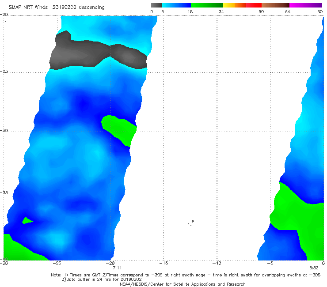327x287 pixels.
Task: Click the color bar label '34'
Action: click(221, 12)
